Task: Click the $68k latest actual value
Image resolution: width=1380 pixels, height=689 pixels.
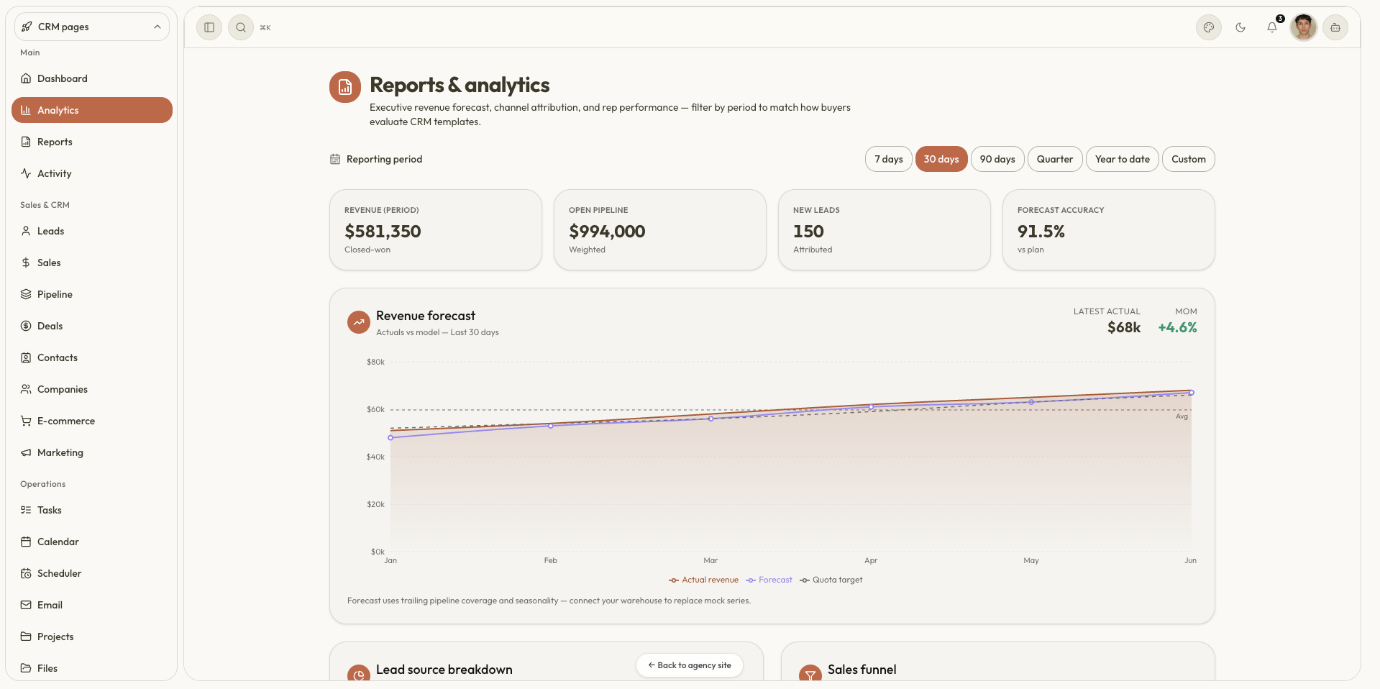Action: pyautogui.click(x=1124, y=327)
